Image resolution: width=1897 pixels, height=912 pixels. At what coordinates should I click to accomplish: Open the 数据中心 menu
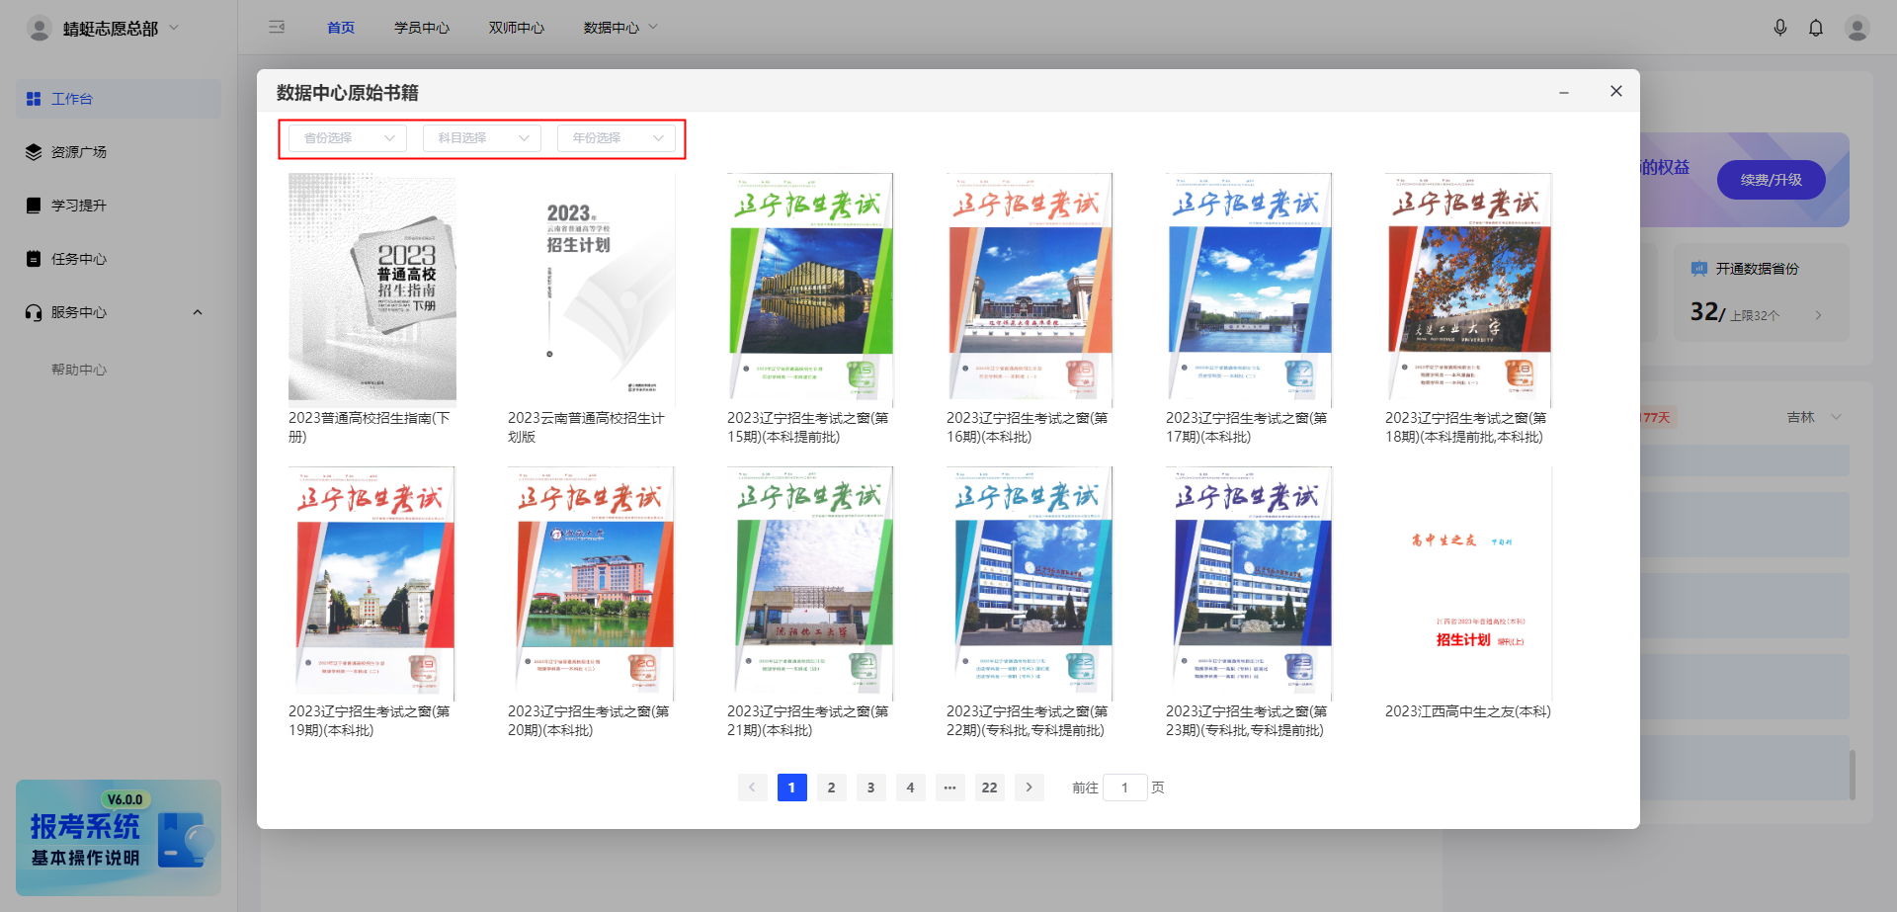(619, 28)
